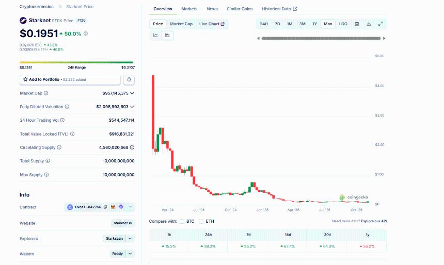Open the Market Cap info tooltip icon
This screenshot has height=265, width=444.
(46, 93)
